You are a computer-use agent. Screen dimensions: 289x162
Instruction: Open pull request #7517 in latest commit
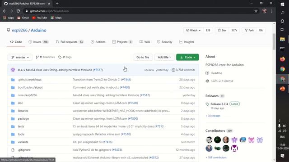98,70
